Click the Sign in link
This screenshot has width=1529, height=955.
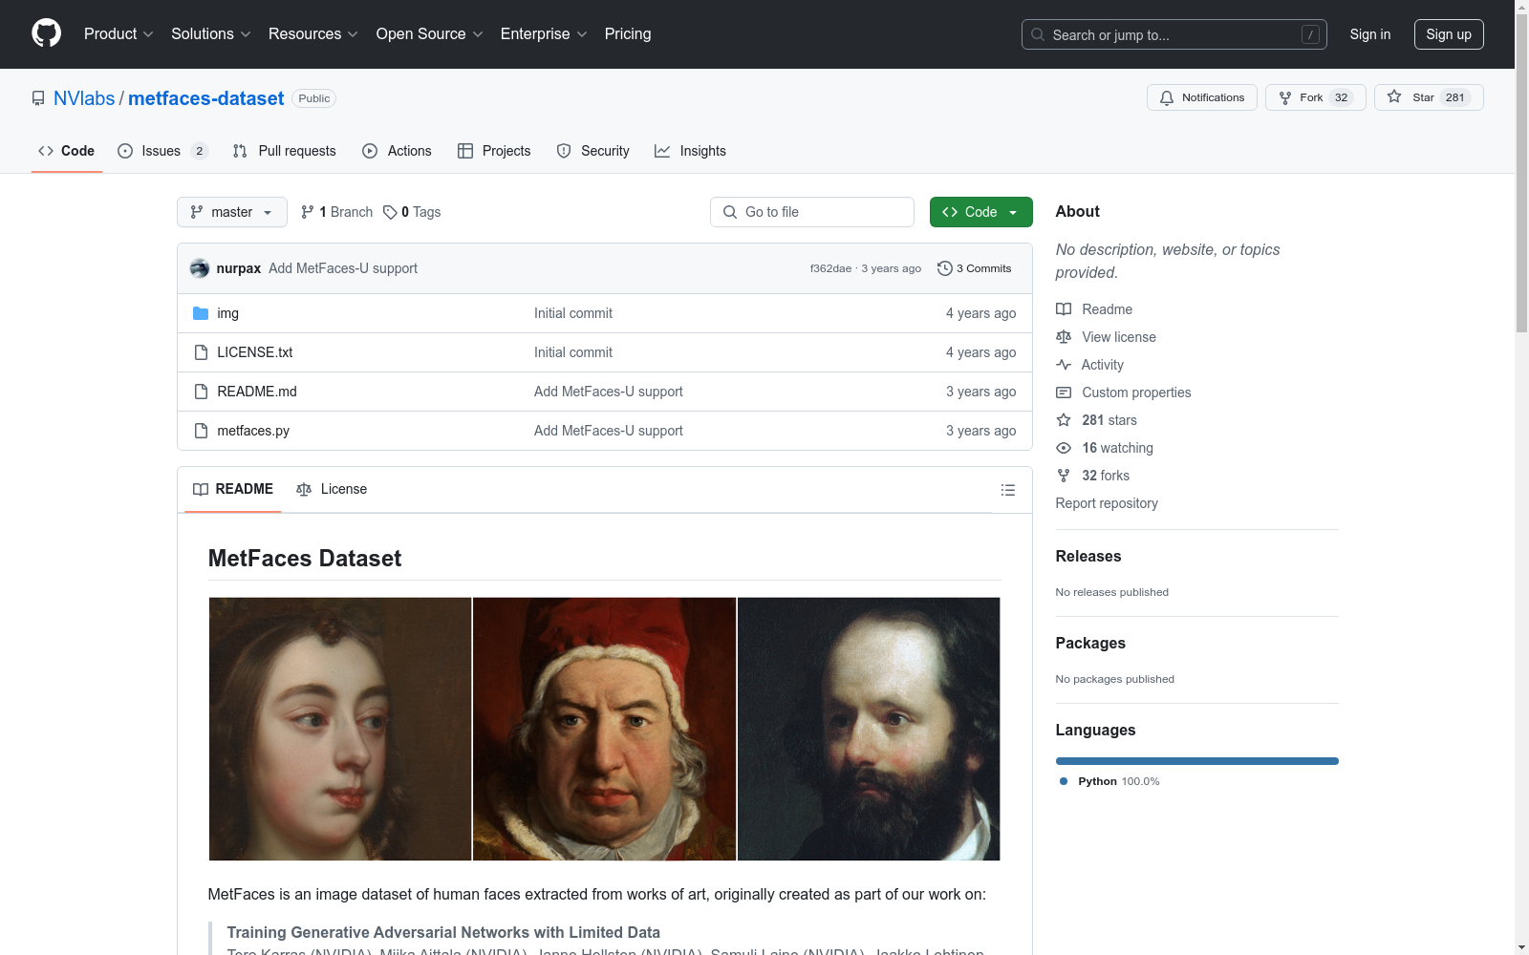(1370, 34)
